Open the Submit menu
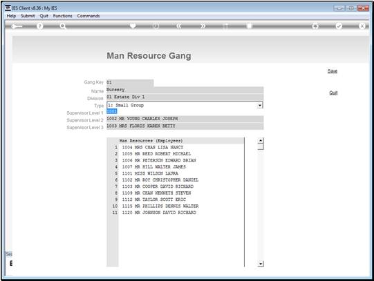The height and width of the screenshot is (281, 374). (x=28, y=16)
